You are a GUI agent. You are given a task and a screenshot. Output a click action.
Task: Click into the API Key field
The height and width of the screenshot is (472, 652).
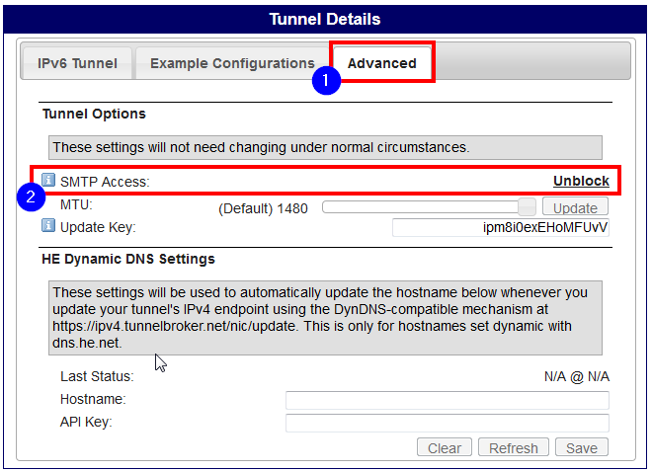[x=447, y=423]
